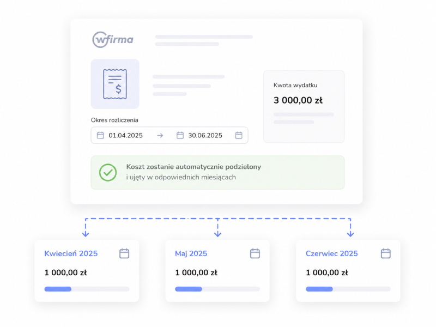436x327 pixels.
Task: Select the end date 30.06.2025 field
Action: coord(205,135)
